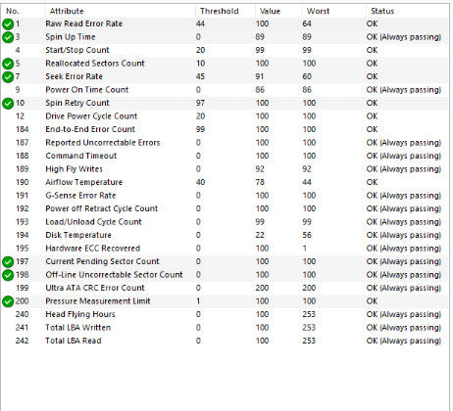Select the Power On Time Count row
453x411 pixels.
[225, 90]
